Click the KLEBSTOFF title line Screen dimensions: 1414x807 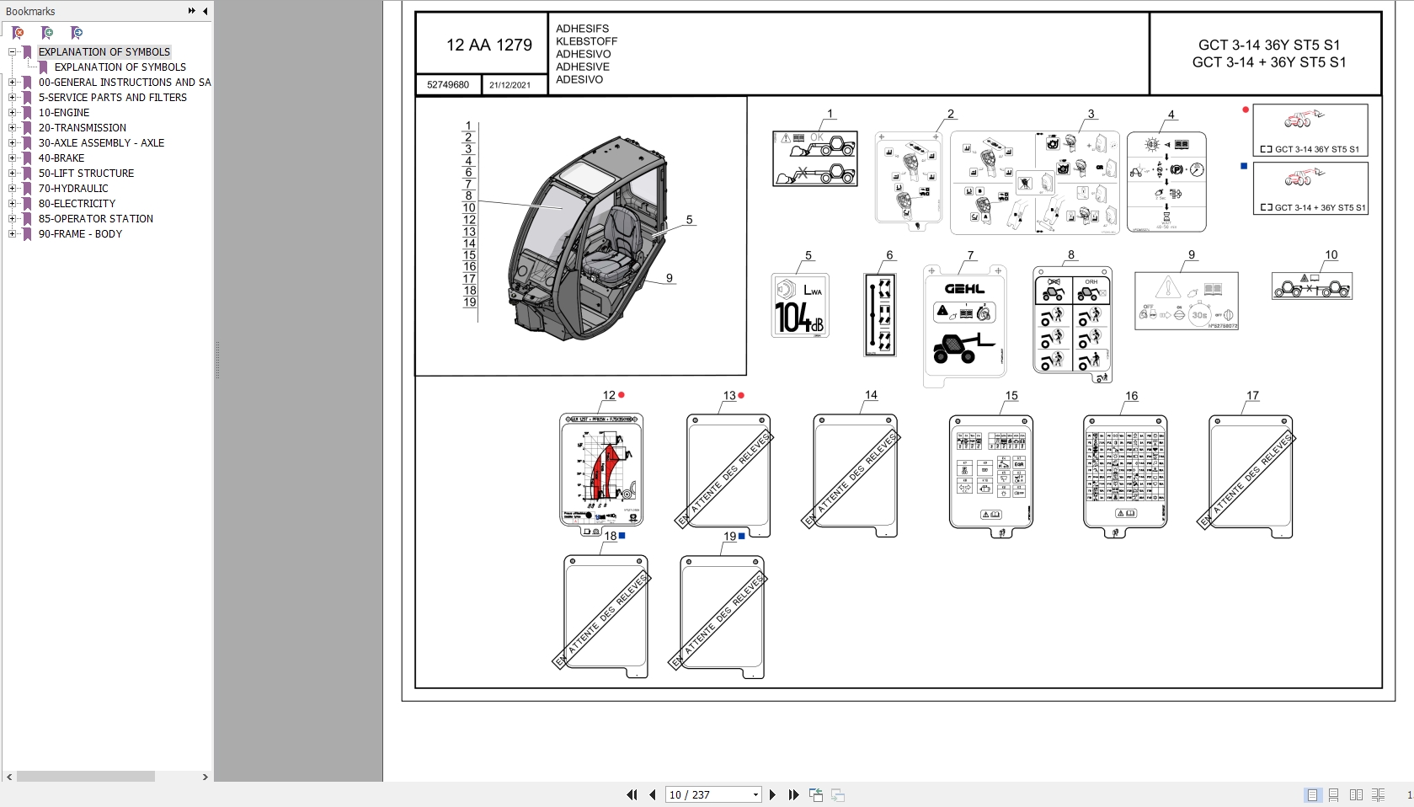[x=586, y=41]
